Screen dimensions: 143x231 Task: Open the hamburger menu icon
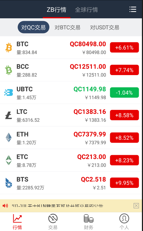pyautogui.click(x=133, y=9)
